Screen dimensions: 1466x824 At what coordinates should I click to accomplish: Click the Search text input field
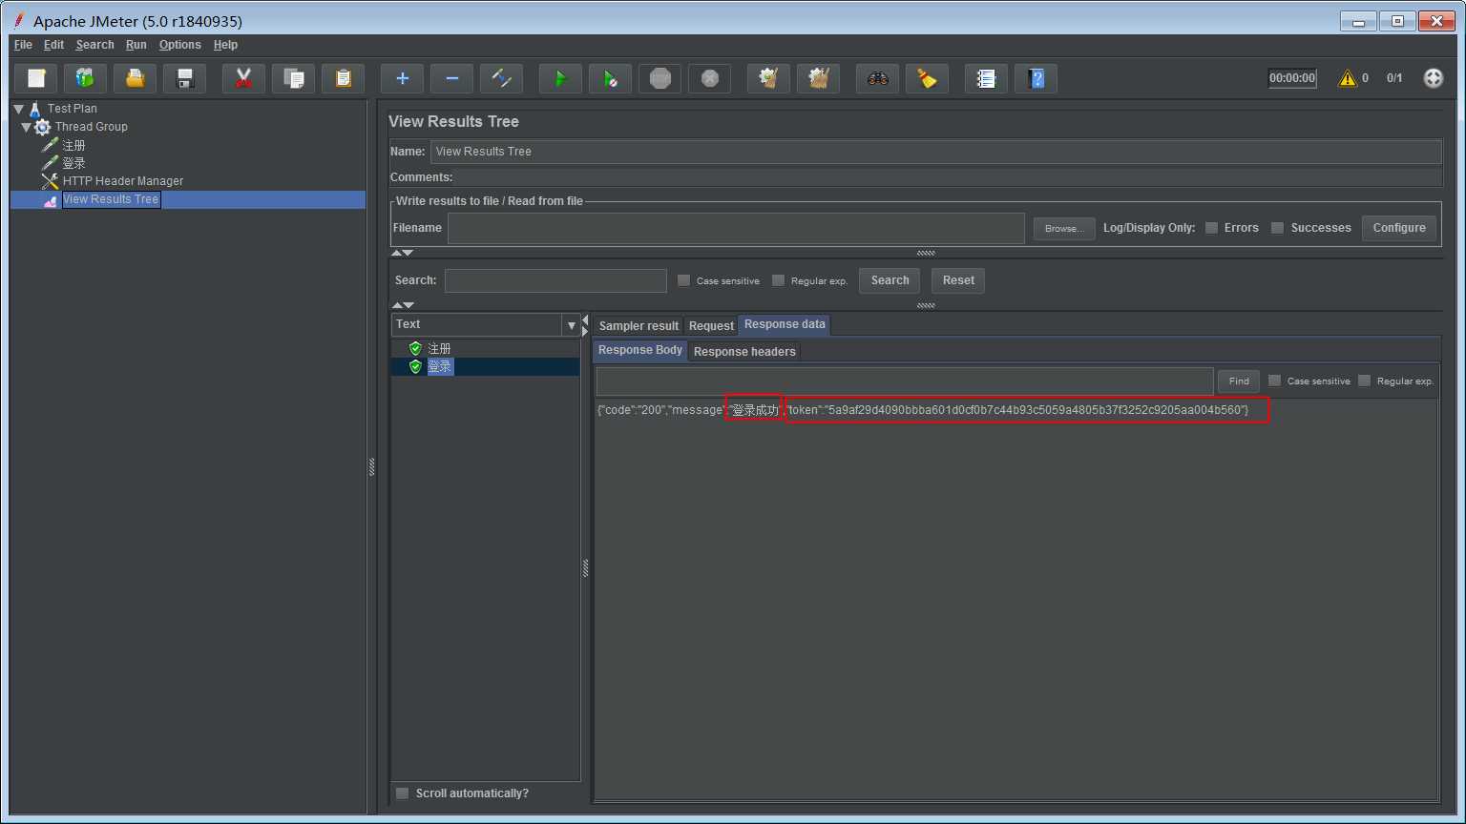coord(555,280)
